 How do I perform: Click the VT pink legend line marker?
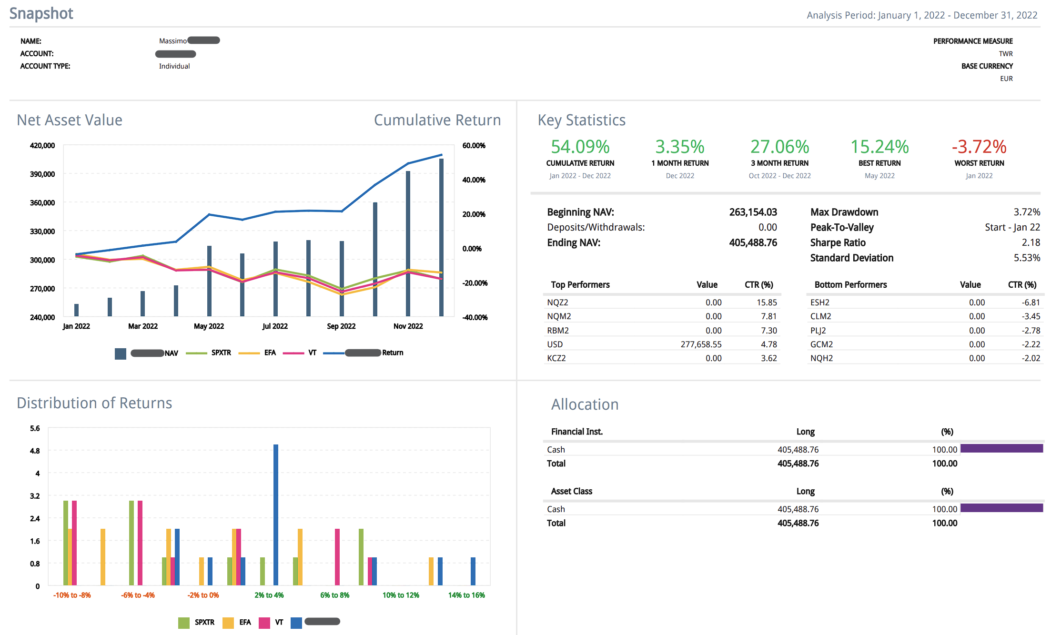click(293, 353)
